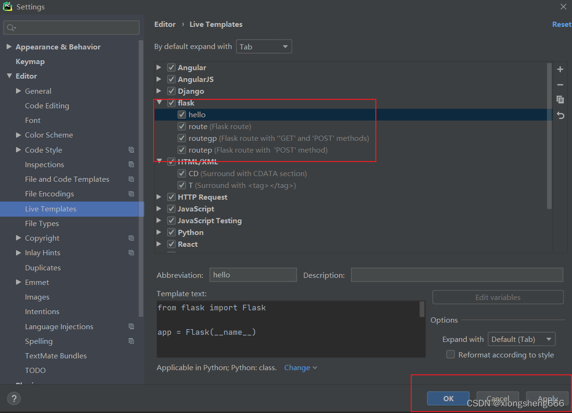The height and width of the screenshot is (413, 572).
Task: Enable Reformat according to style
Action: click(450, 355)
